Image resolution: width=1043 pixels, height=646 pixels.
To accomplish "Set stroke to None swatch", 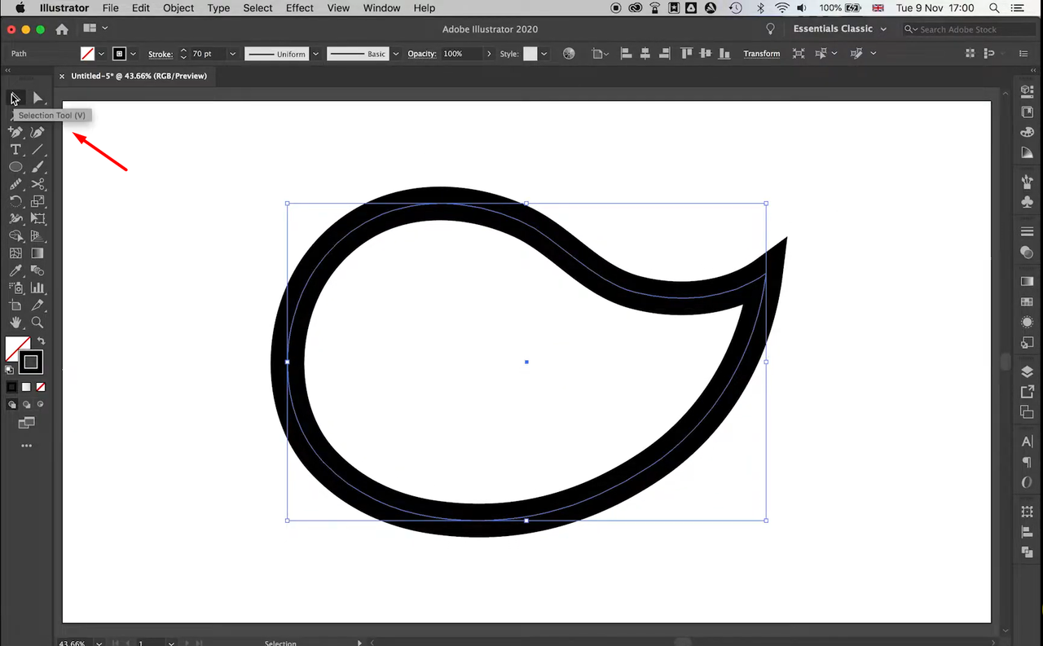I will (41, 387).
